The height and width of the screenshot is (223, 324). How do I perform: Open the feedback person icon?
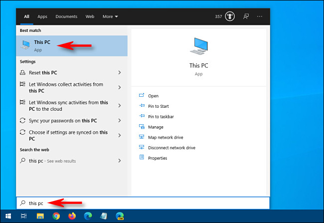[246, 16]
